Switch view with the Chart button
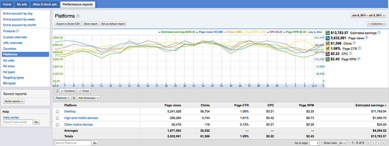Screen dimensions: 389x146 point(84,91)
